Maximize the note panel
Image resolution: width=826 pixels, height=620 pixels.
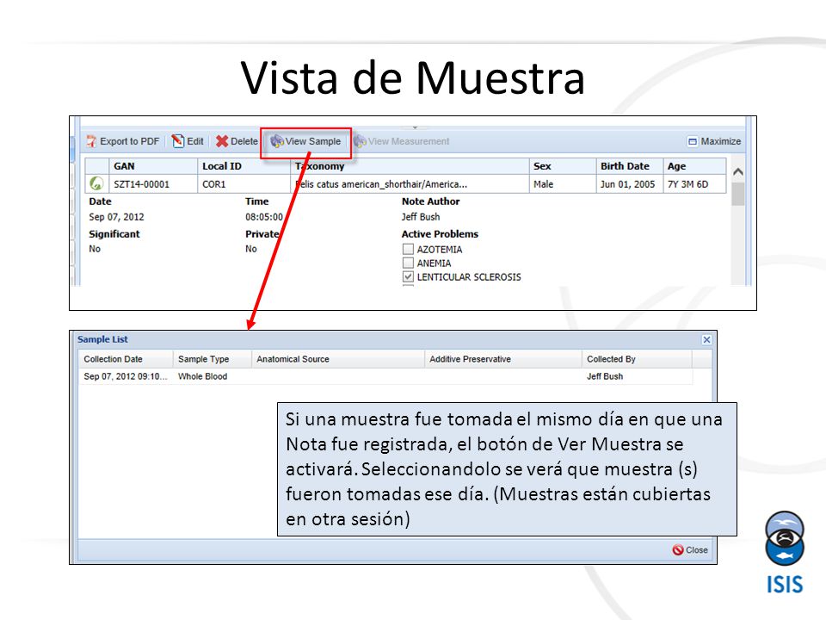(x=714, y=141)
